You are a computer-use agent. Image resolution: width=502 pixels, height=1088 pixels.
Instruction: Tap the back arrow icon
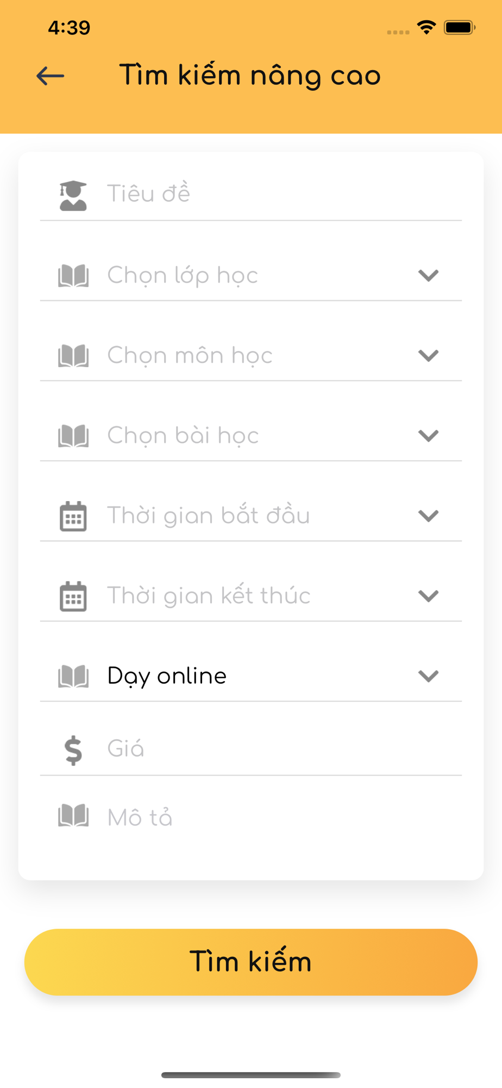(x=51, y=76)
